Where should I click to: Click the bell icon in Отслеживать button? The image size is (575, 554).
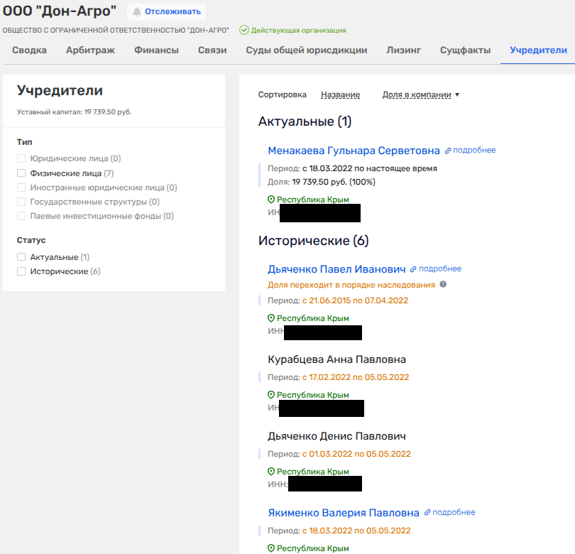click(x=137, y=11)
